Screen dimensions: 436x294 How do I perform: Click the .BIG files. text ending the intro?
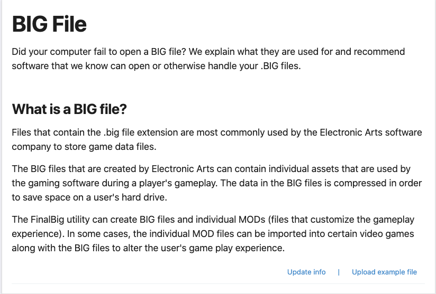click(280, 66)
